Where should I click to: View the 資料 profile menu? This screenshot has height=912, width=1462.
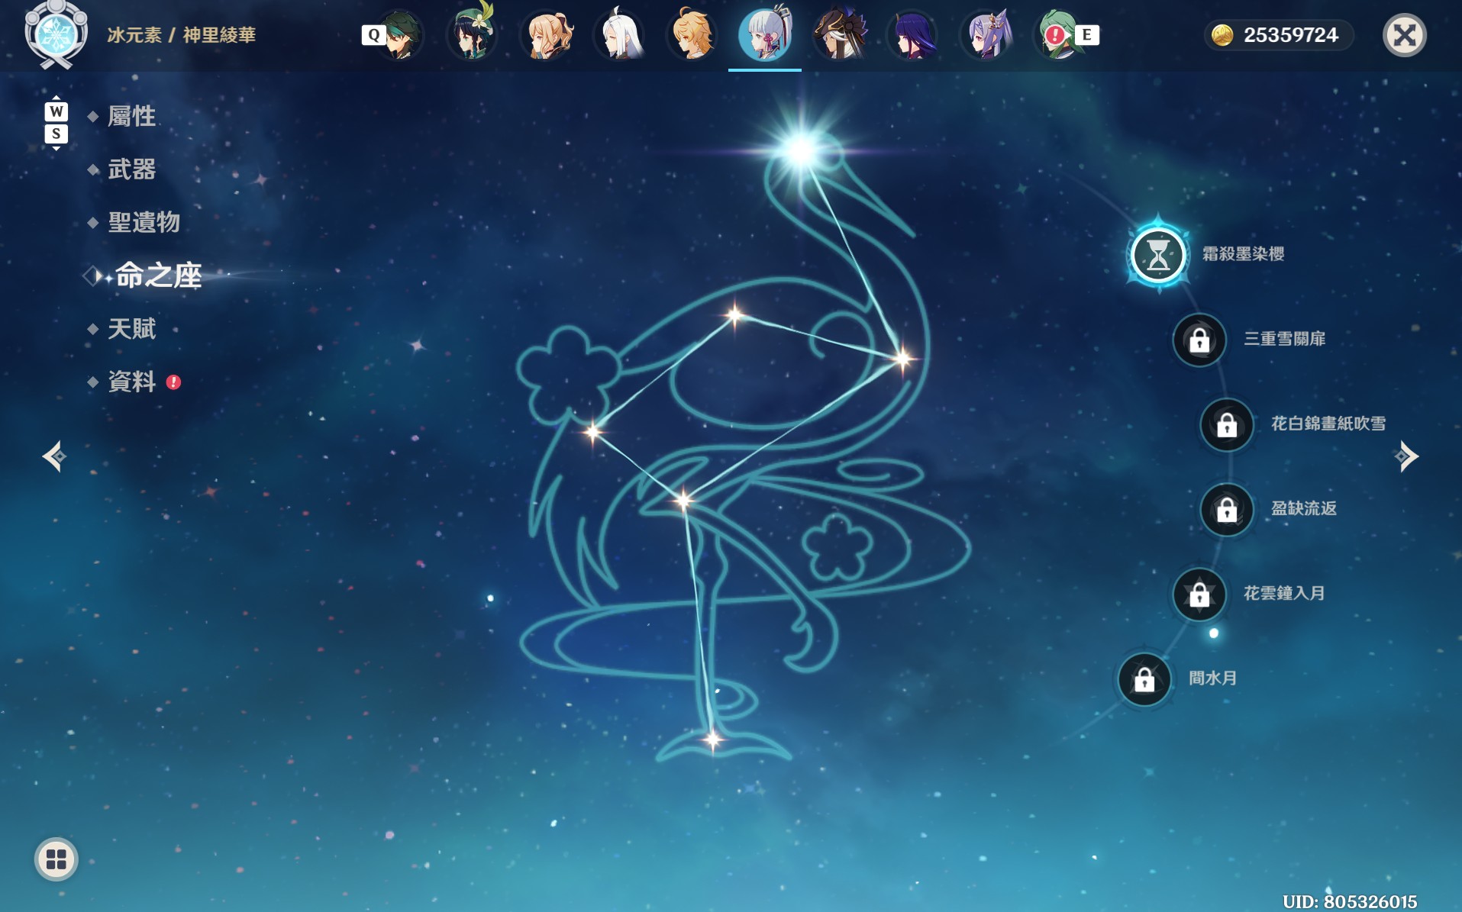[x=131, y=382]
